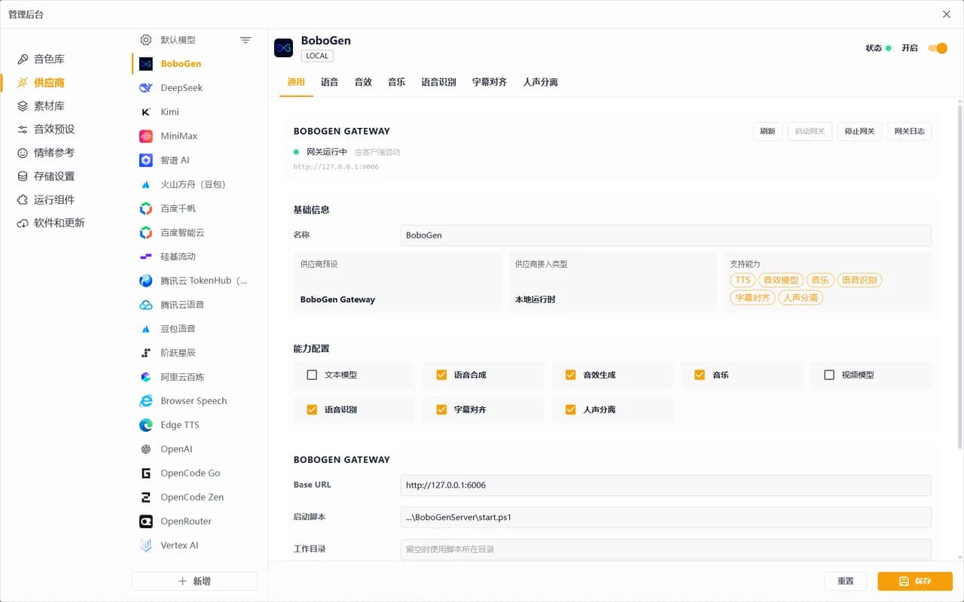The width and height of the screenshot is (964, 602).
Task: Select the OpenAI provider logo
Action: click(146, 449)
